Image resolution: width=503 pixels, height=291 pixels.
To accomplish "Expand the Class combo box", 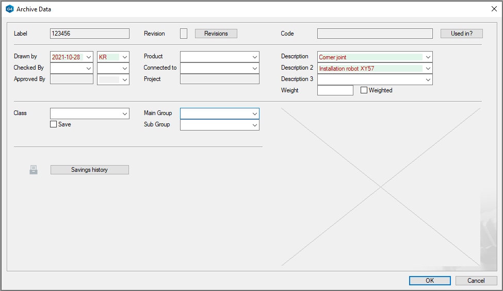I will coord(125,114).
